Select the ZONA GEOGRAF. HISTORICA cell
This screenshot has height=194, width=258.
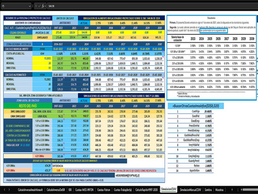point(18,44)
